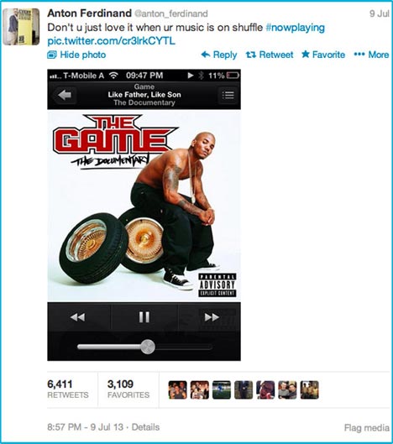Flag media on this tweet
393x444 pixels.
pyautogui.click(x=367, y=427)
